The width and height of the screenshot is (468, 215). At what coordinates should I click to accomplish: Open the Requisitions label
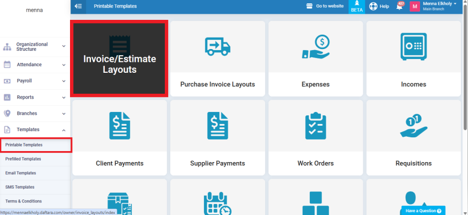(413, 163)
